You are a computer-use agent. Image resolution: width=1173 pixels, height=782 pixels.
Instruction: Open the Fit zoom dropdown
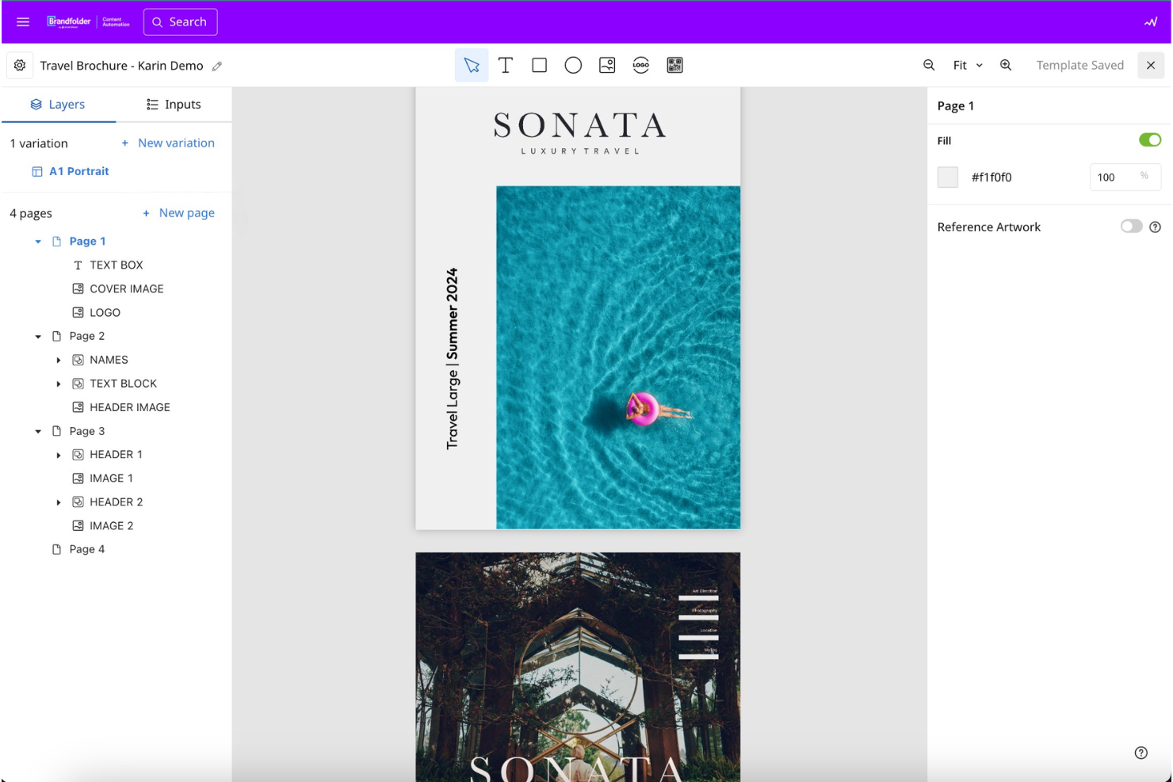967,65
